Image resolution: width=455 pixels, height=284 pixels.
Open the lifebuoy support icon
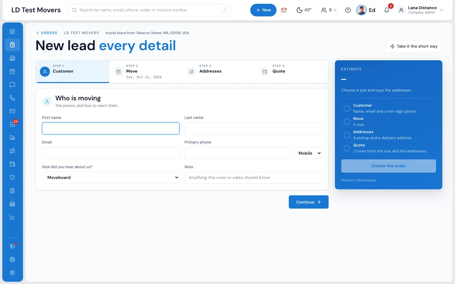[12, 259]
